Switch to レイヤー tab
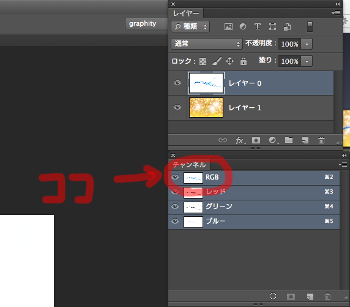 (186, 13)
